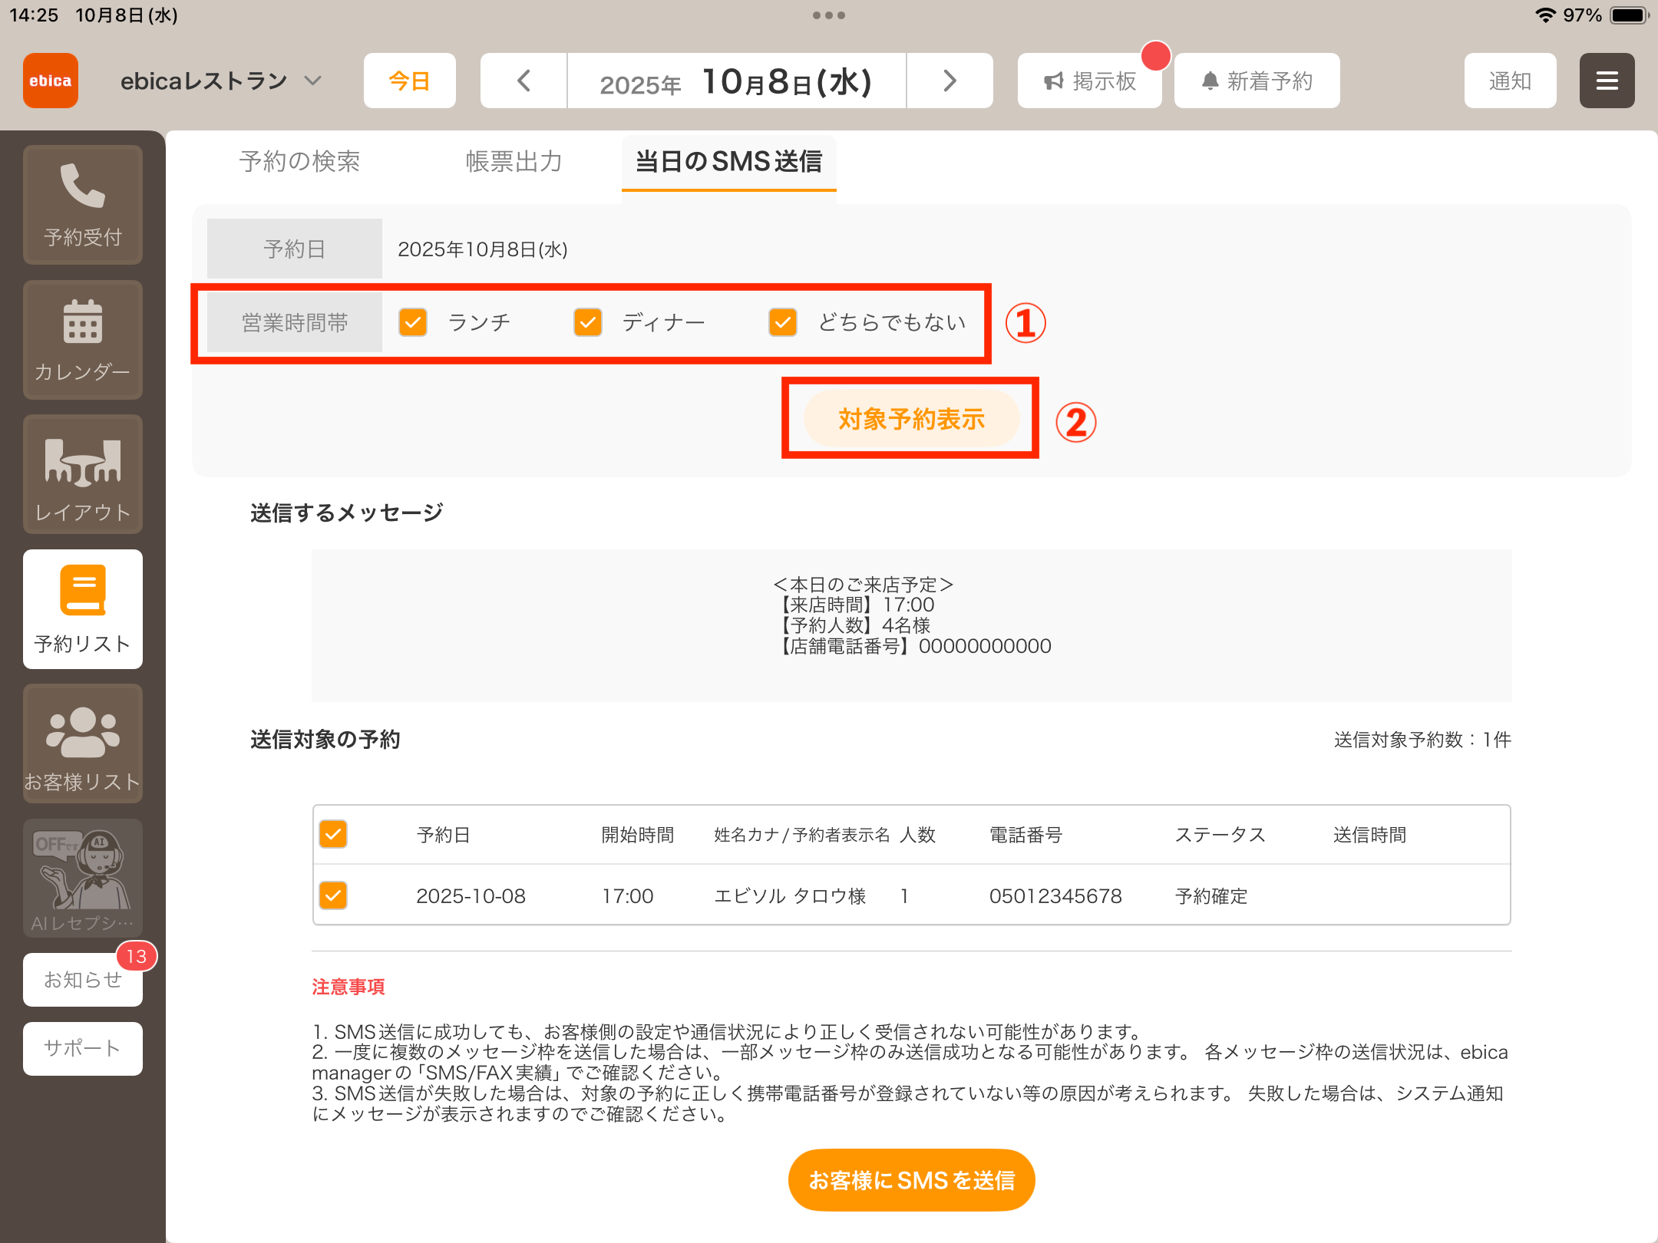Screen dimensions: 1658x1243
Task: Switch to the 予約の検索 tab
Action: [x=300, y=161]
